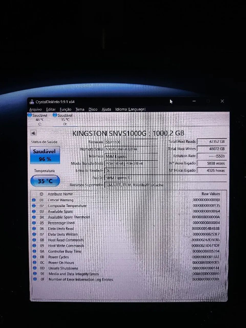The image size is (246, 328).
Task: Click the blue status dot for Power On Hours
Action: click(35, 263)
